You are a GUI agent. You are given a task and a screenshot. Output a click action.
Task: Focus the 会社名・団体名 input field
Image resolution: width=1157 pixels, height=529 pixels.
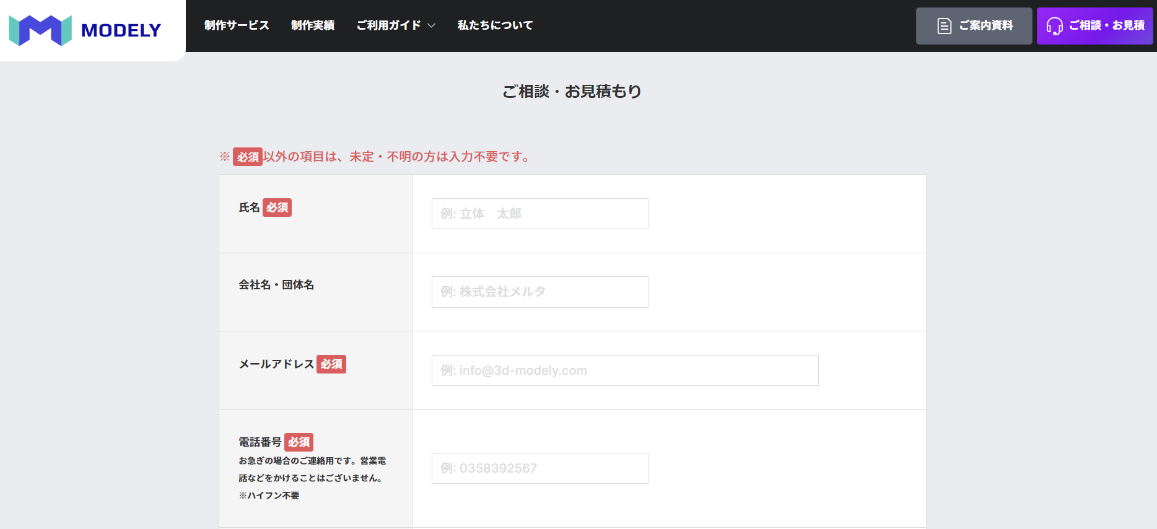coord(539,292)
